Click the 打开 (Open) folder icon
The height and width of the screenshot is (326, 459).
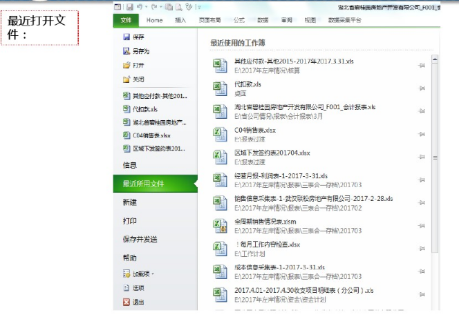(x=126, y=65)
